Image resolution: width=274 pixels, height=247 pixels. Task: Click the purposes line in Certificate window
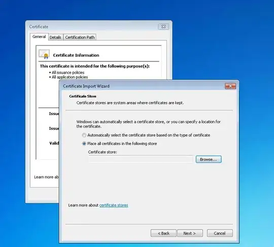[95, 66]
